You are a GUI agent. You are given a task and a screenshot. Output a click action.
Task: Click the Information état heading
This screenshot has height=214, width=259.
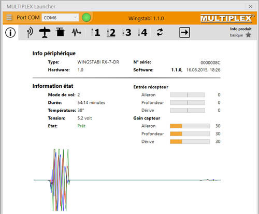[x=53, y=86]
